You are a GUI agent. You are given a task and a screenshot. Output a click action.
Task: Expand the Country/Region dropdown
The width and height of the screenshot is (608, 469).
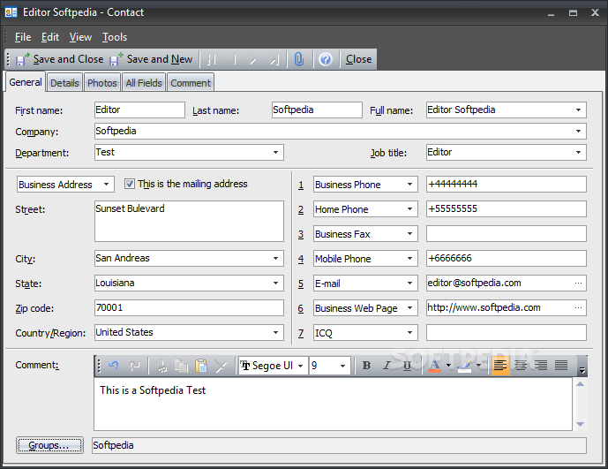point(275,333)
